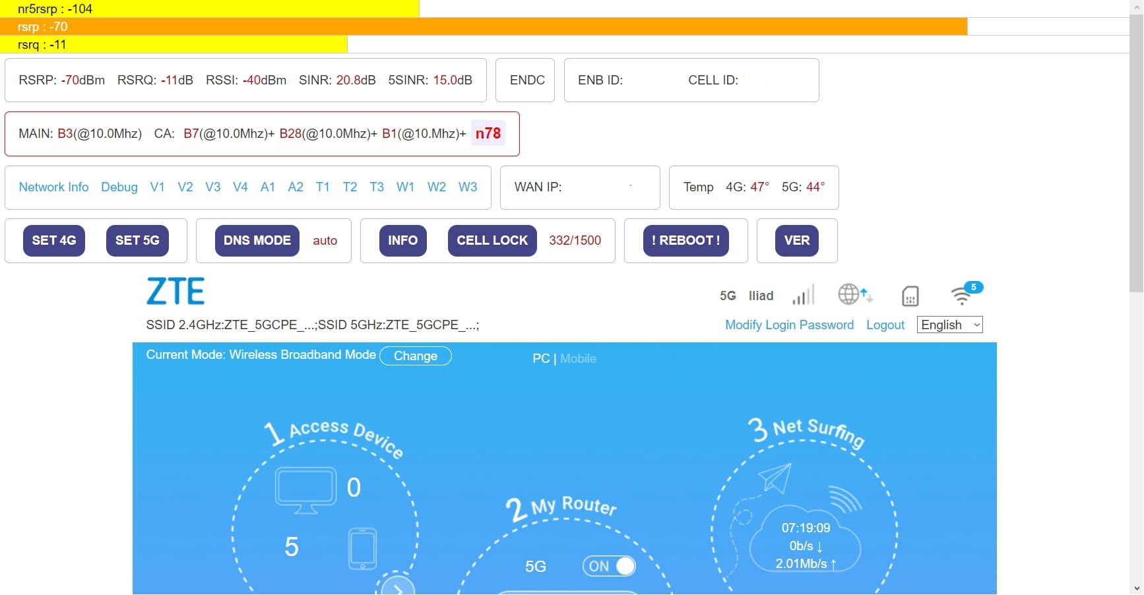Open the English language dropdown
Image resolution: width=1144 pixels, height=595 pixels.
pyautogui.click(x=949, y=325)
